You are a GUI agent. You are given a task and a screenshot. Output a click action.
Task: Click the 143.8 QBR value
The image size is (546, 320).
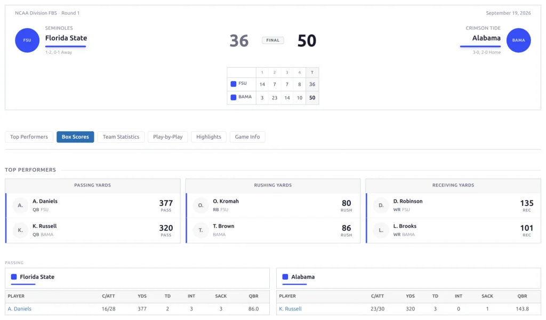click(x=522, y=309)
